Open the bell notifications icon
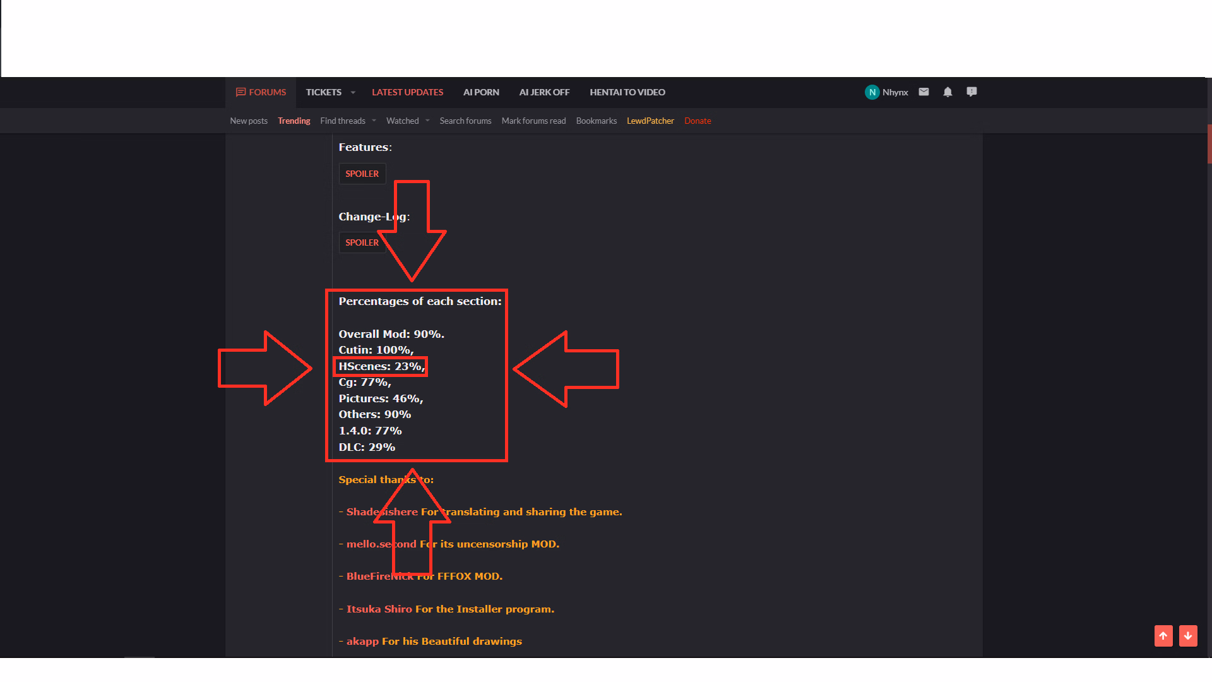This screenshot has height=682, width=1212. pos(948,92)
